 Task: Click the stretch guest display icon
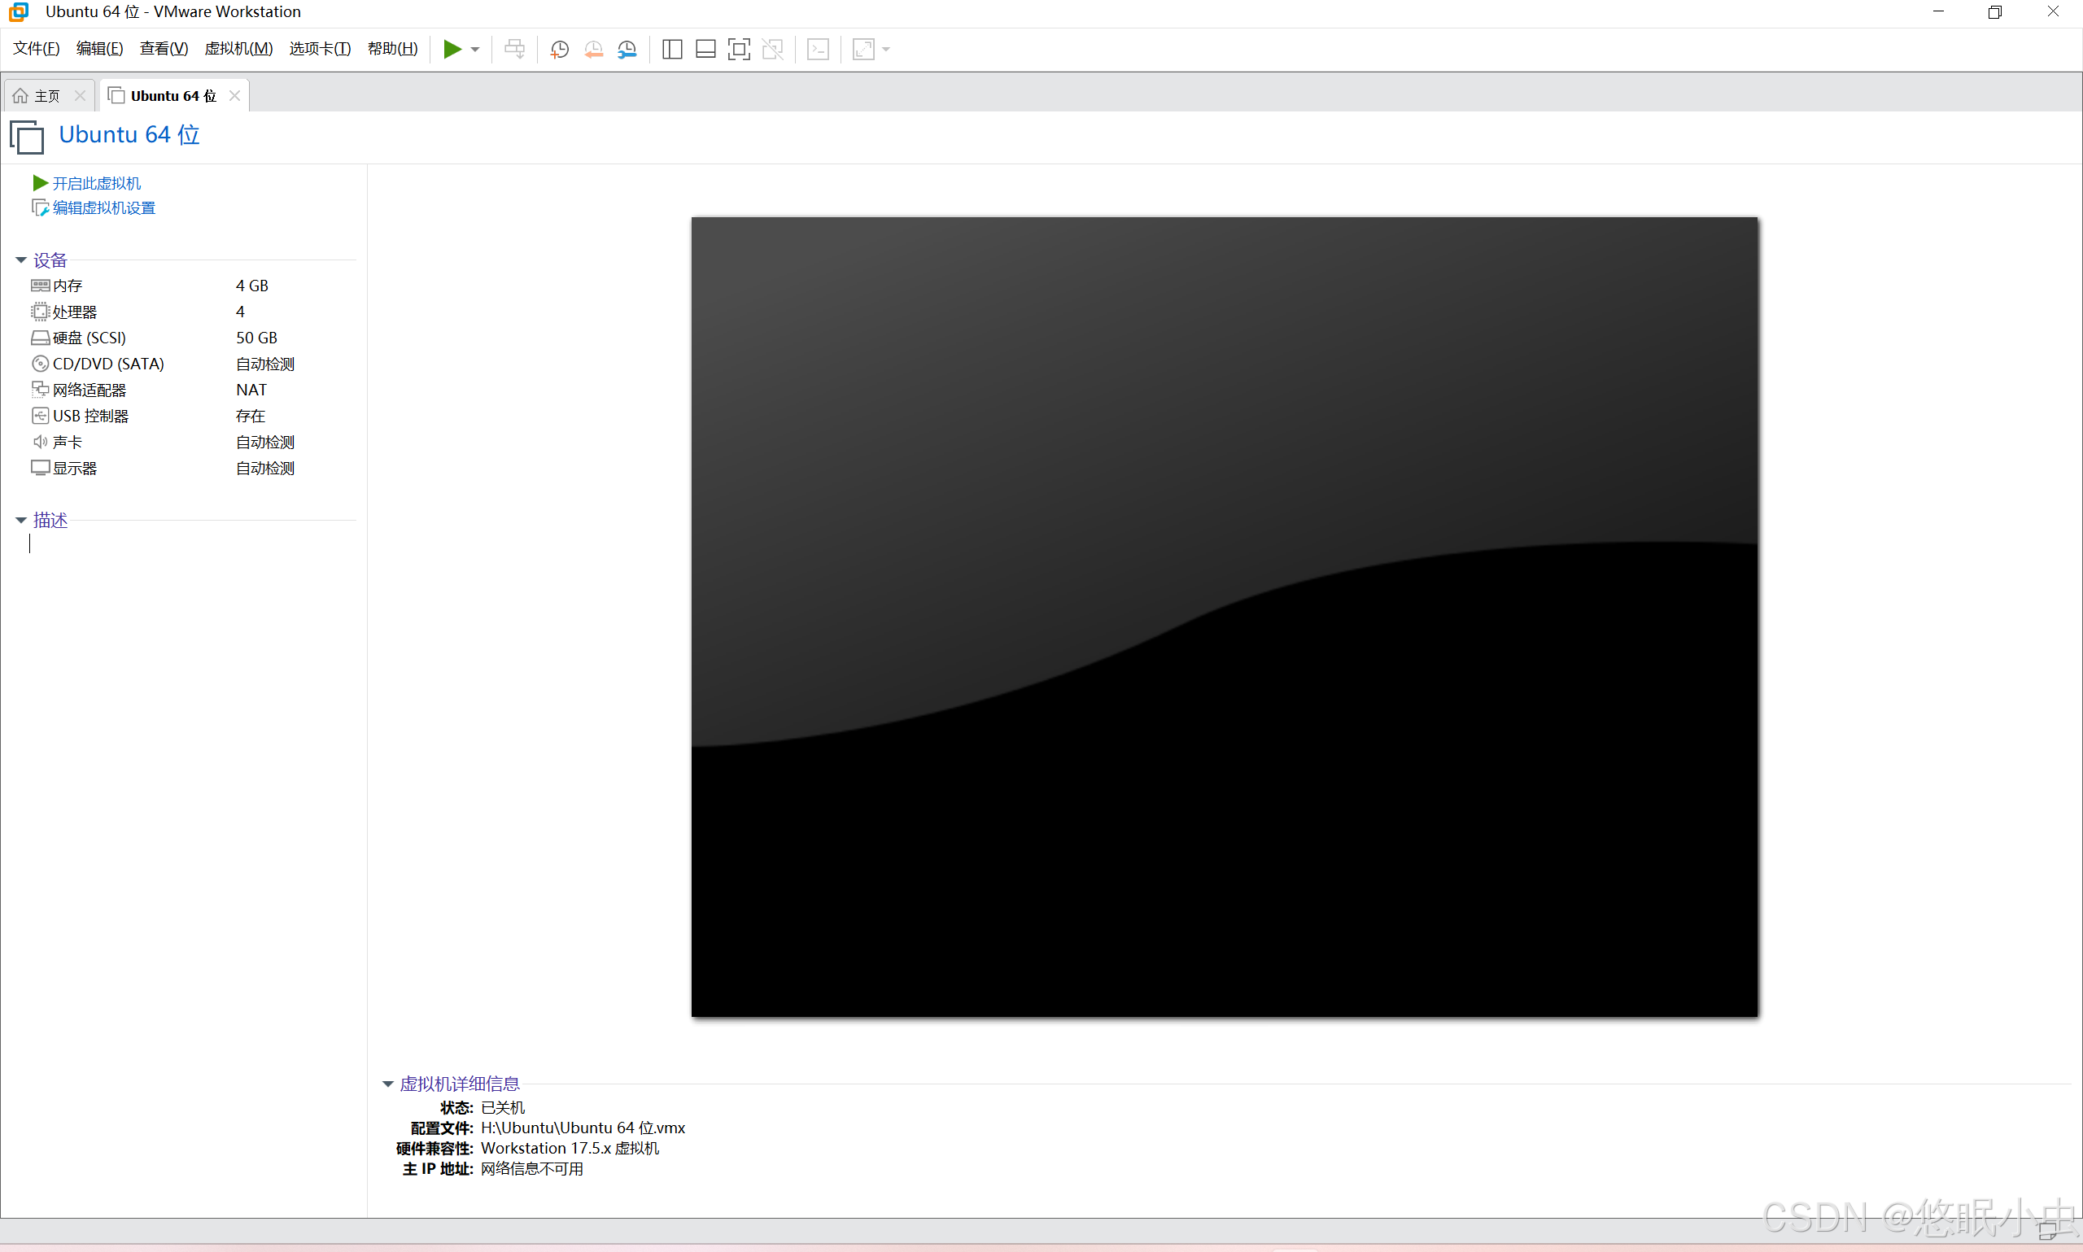(864, 49)
